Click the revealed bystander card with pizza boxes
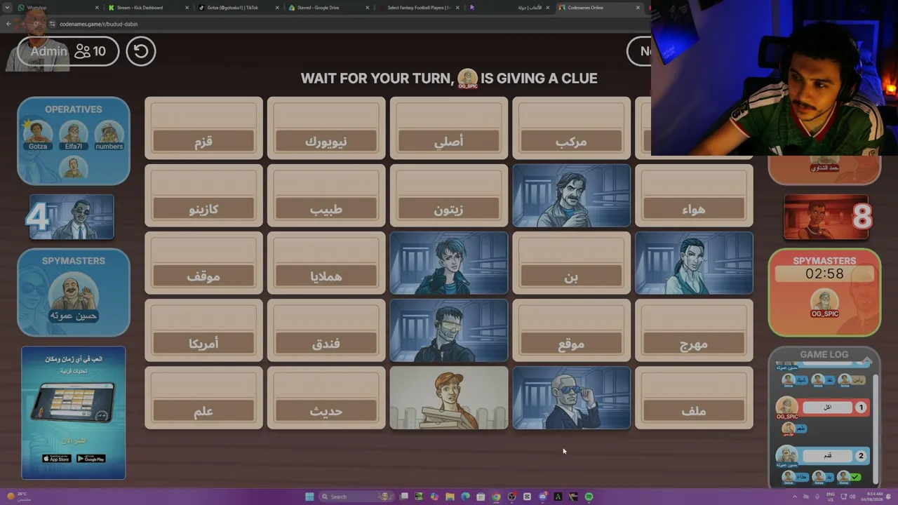The width and height of the screenshot is (898, 505). [x=449, y=398]
